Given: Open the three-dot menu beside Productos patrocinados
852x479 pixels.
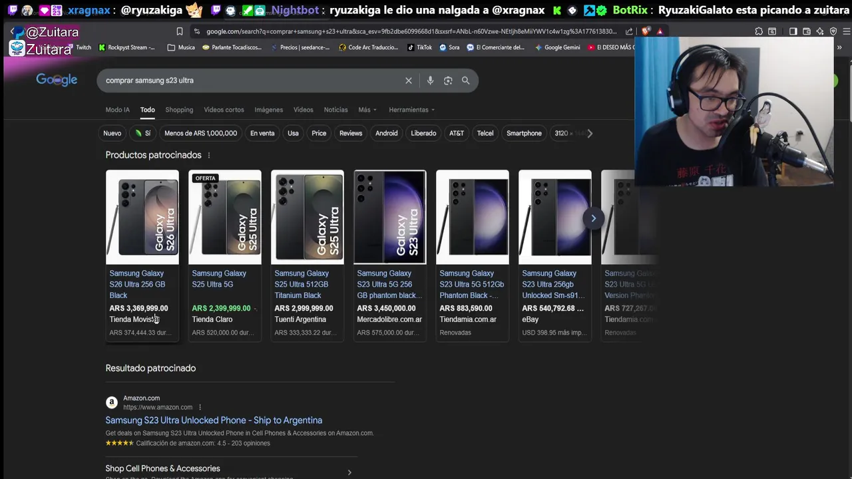Looking at the screenshot, I should point(209,155).
